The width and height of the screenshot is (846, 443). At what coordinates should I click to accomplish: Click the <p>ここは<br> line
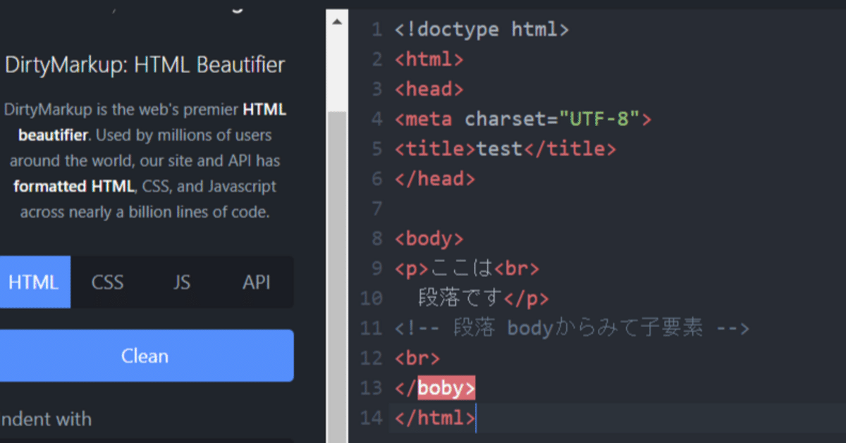467,268
